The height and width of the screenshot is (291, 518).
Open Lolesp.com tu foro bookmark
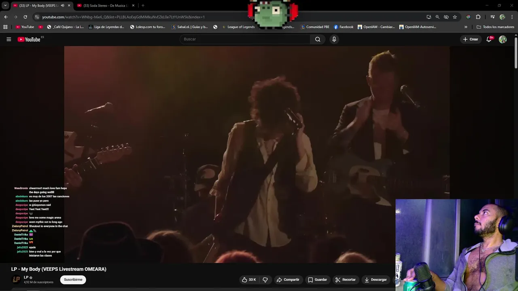(x=148, y=27)
